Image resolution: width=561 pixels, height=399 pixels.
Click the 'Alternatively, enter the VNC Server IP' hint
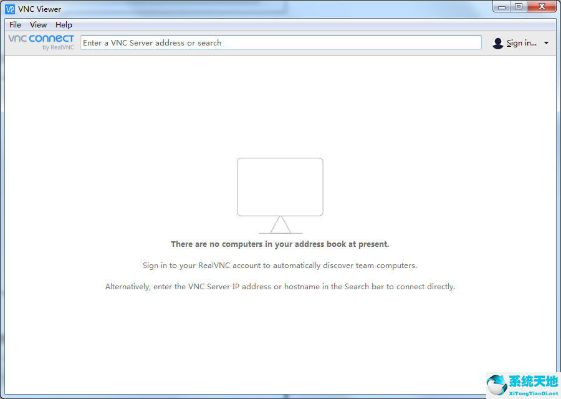280,287
